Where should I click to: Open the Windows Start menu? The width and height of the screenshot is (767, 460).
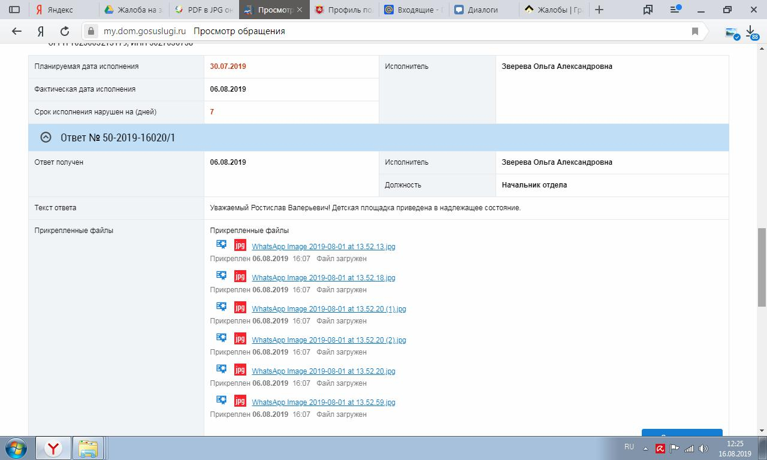16,448
